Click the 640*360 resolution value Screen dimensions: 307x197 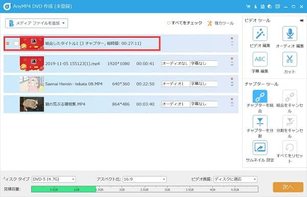[x=121, y=84]
